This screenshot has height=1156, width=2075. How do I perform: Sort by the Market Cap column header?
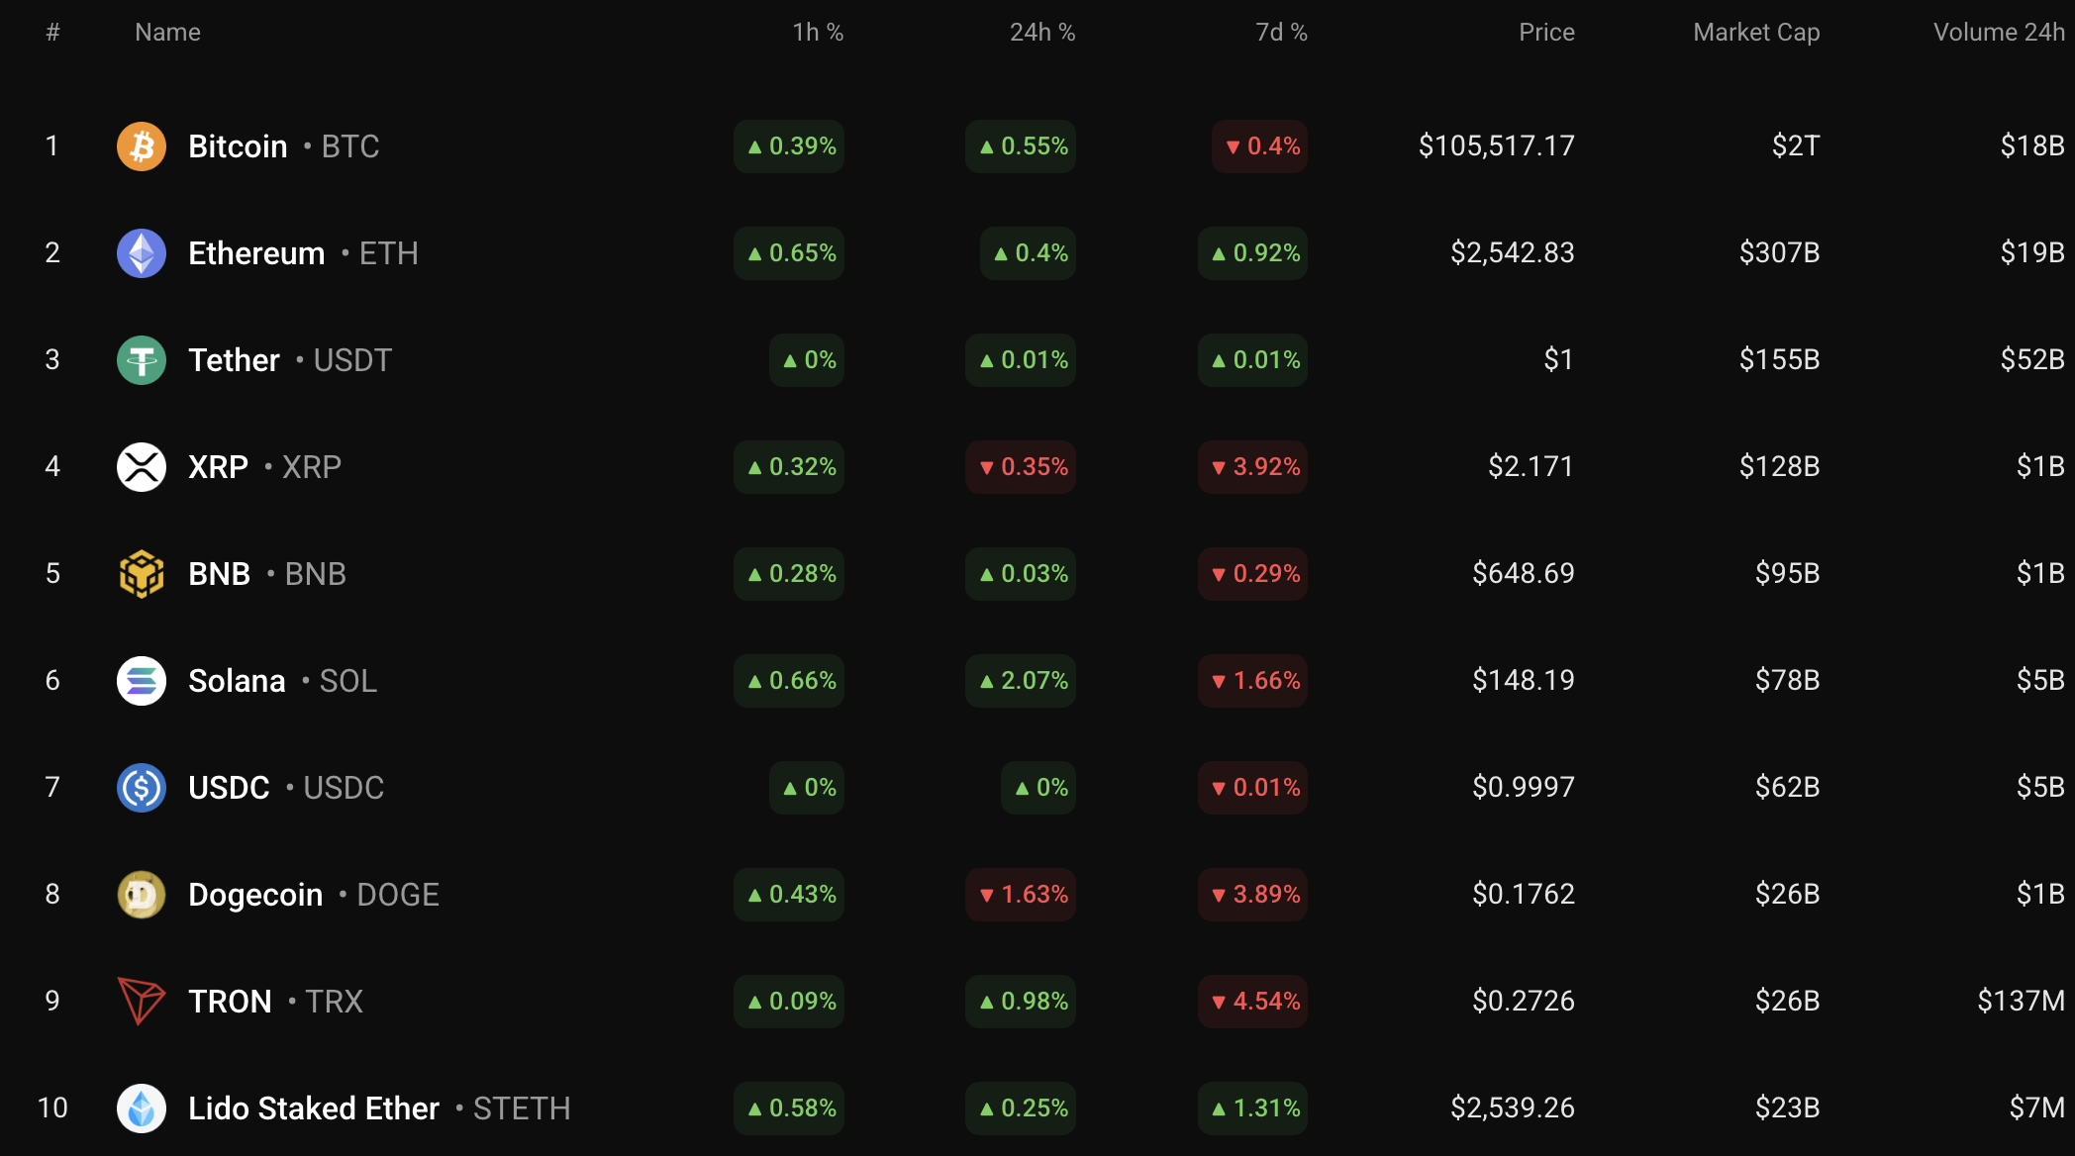(x=1756, y=33)
